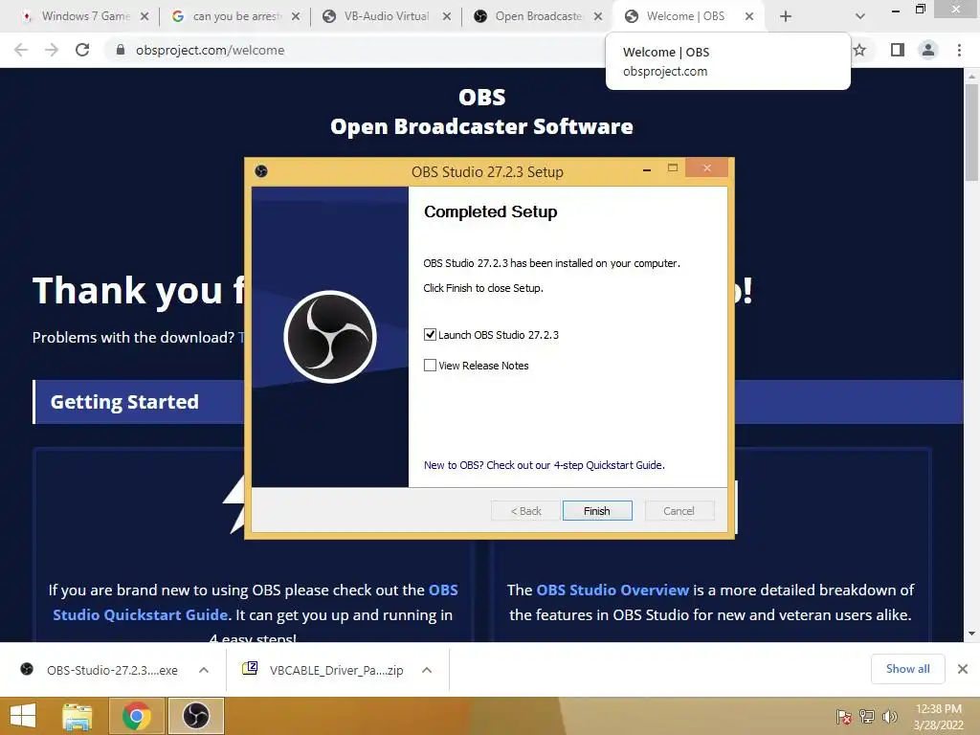
Task: Minimize the OBS Studio Setup window
Action: pyautogui.click(x=647, y=168)
